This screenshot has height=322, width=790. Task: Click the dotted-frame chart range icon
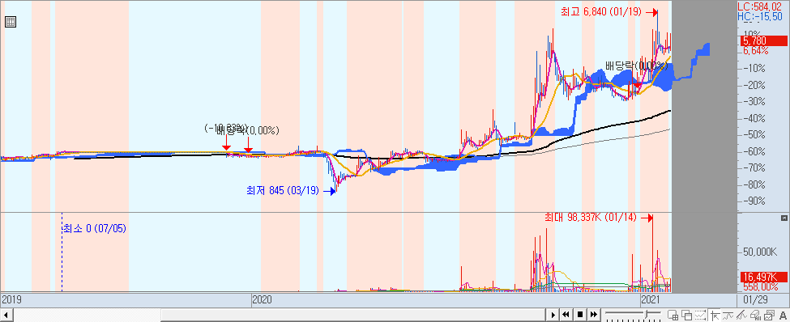coord(700,315)
